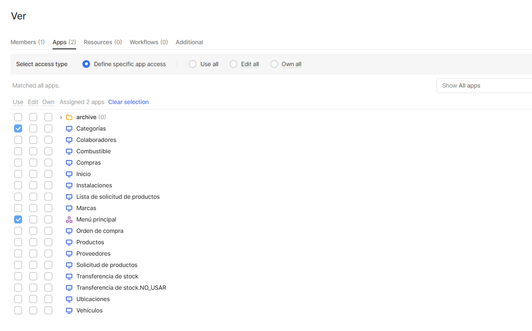
Task: Click the Instalaciones app icon
Action: point(69,185)
